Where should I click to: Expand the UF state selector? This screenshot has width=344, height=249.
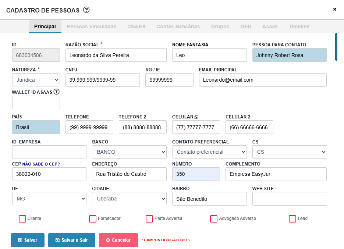49,199
